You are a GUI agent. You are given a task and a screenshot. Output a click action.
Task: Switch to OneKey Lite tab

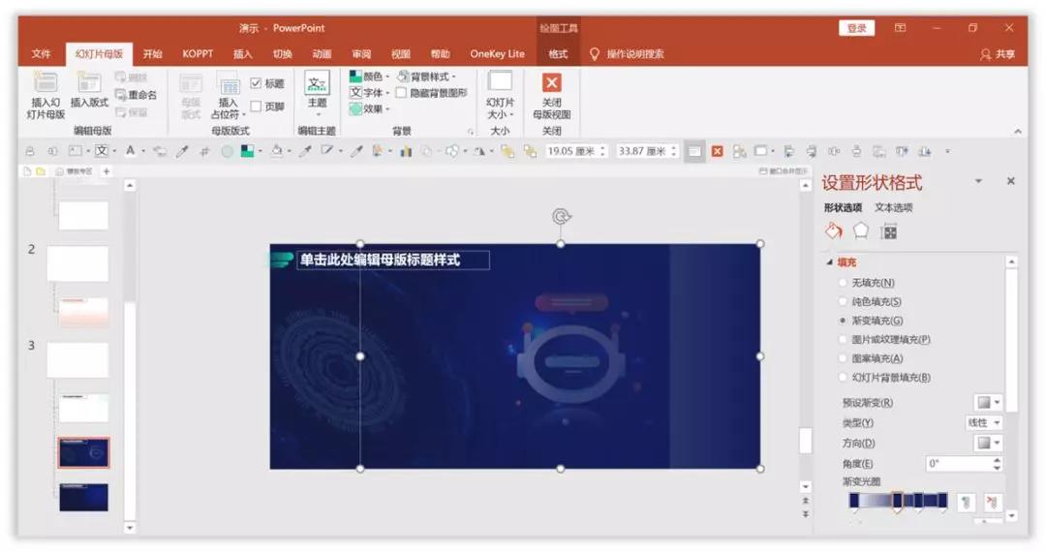tap(497, 54)
